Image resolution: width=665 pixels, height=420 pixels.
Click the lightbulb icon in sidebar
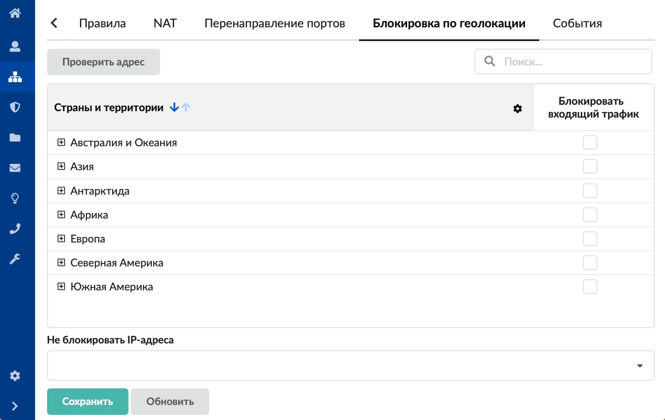pos(15,198)
